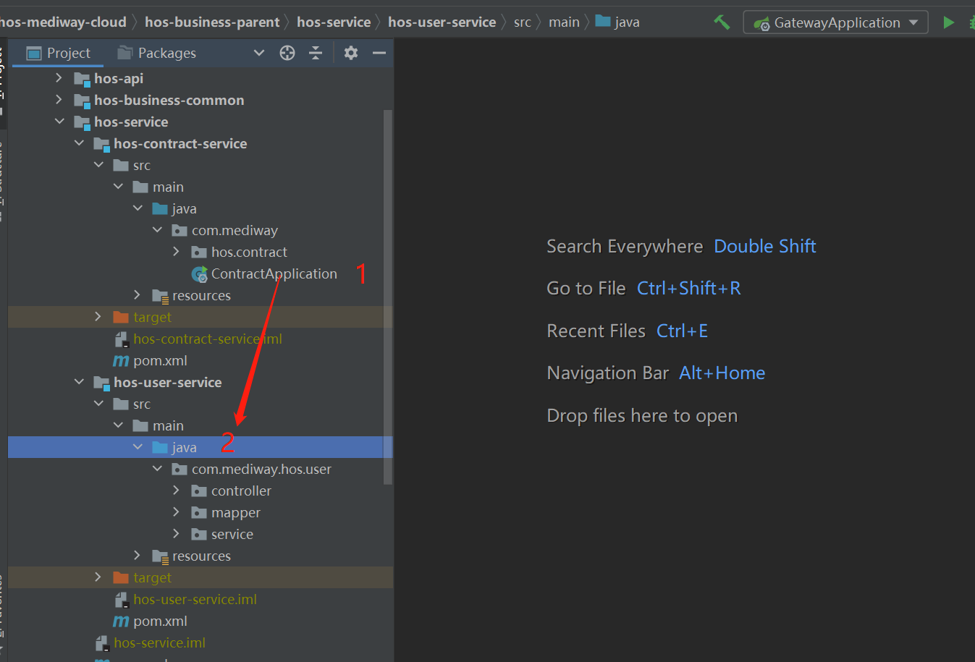Screen dimensions: 975x662
Task: Expand the hos-api module
Action: coord(59,78)
